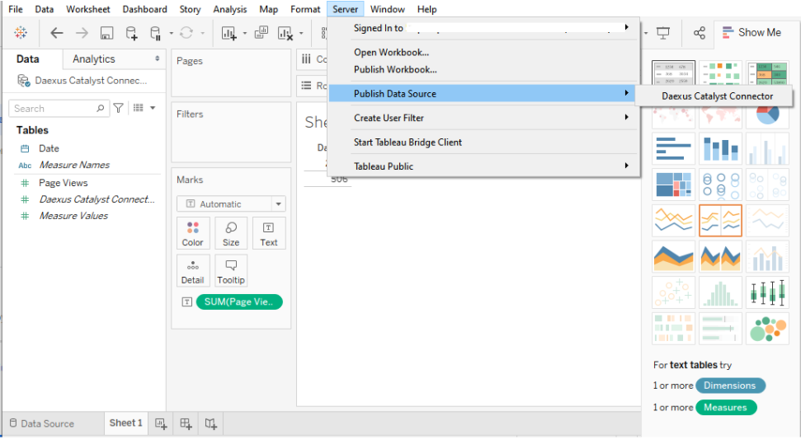Click the Run Update refresh icon
The width and height of the screenshot is (801, 444).
(186, 33)
